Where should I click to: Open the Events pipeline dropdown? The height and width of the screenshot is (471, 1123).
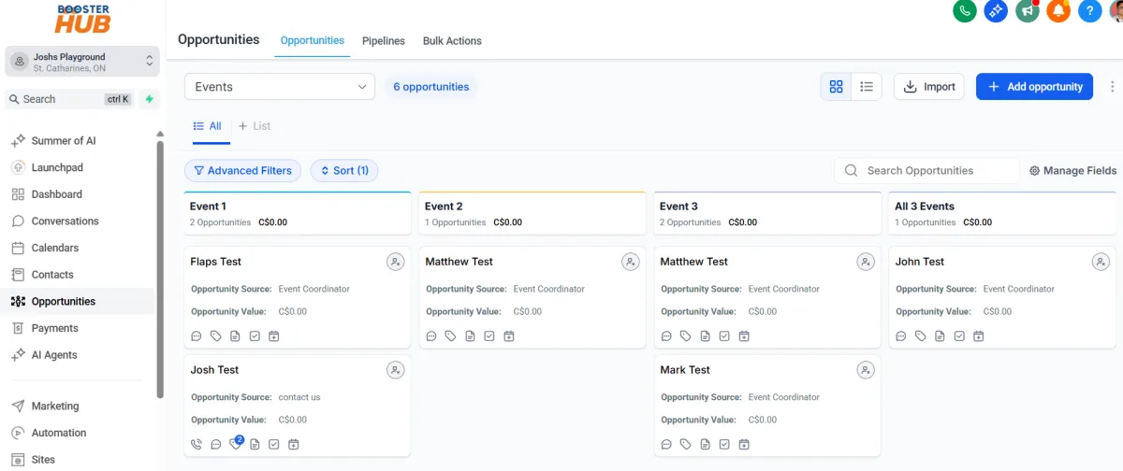(280, 87)
